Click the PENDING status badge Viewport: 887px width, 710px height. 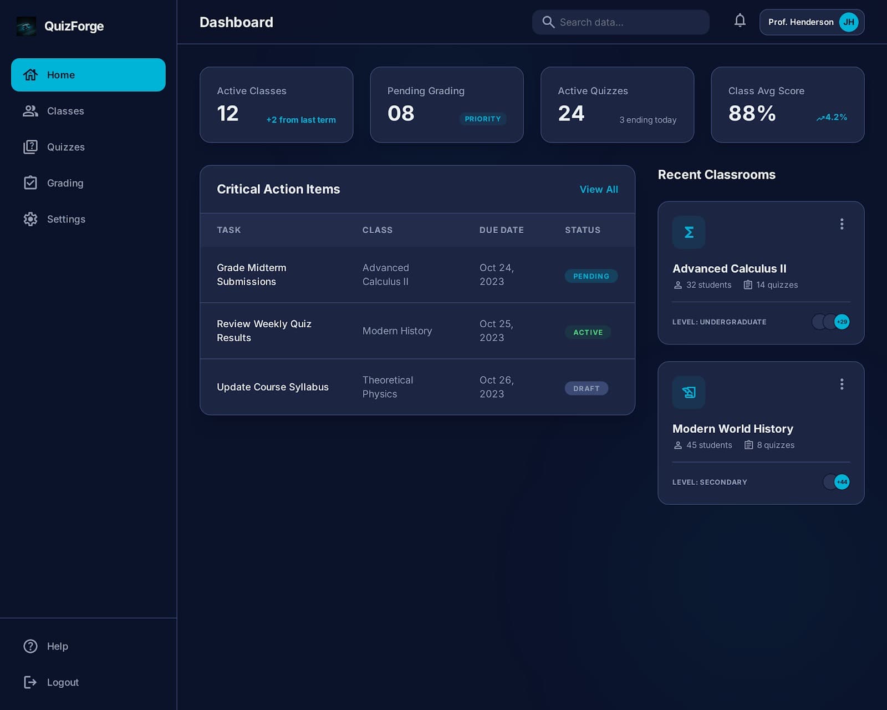592,276
